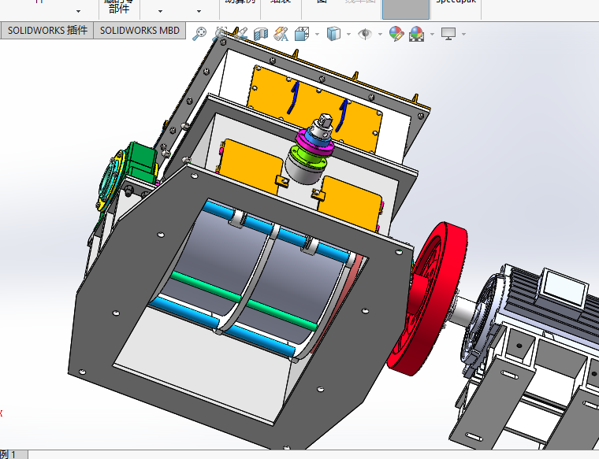Toggle the Section View icon
The height and width of the screenshot is (459, 599).
click(261, 34)
